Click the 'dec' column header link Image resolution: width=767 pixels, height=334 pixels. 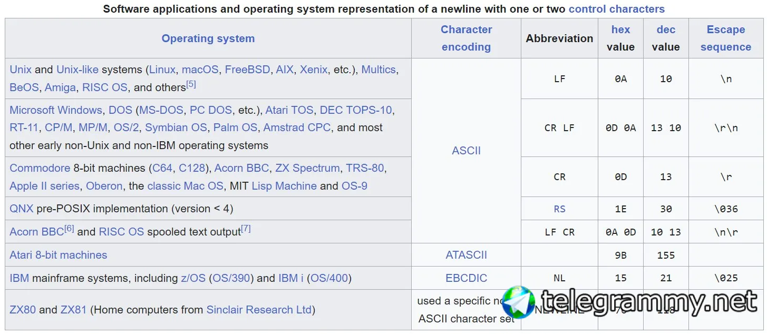(666, 30)
